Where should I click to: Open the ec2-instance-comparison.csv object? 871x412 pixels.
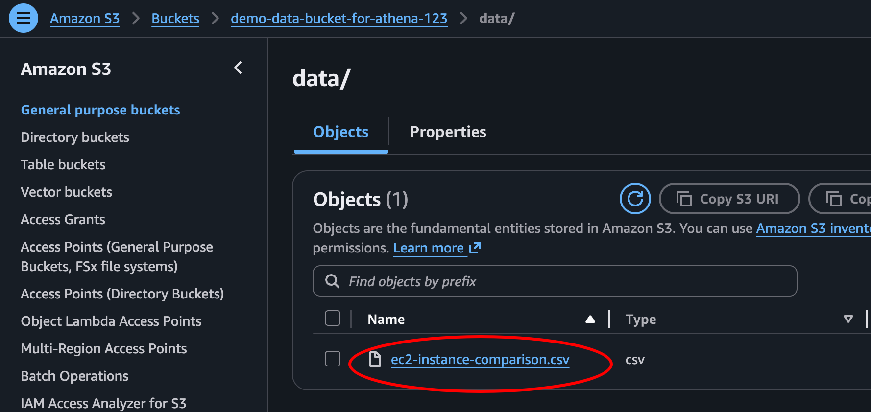coord(480,359)
